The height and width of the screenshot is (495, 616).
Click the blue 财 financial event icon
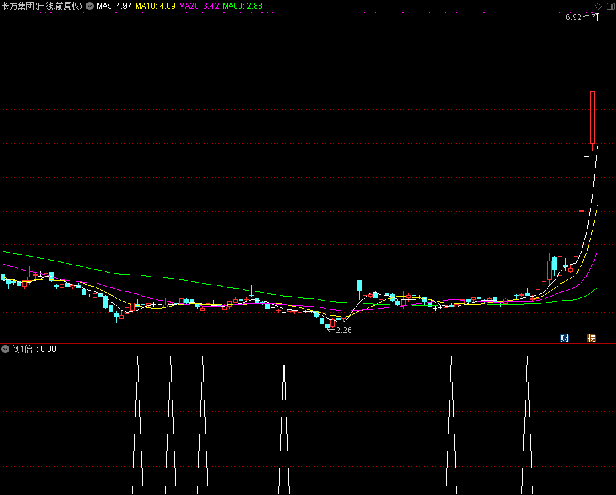(564, 338)
